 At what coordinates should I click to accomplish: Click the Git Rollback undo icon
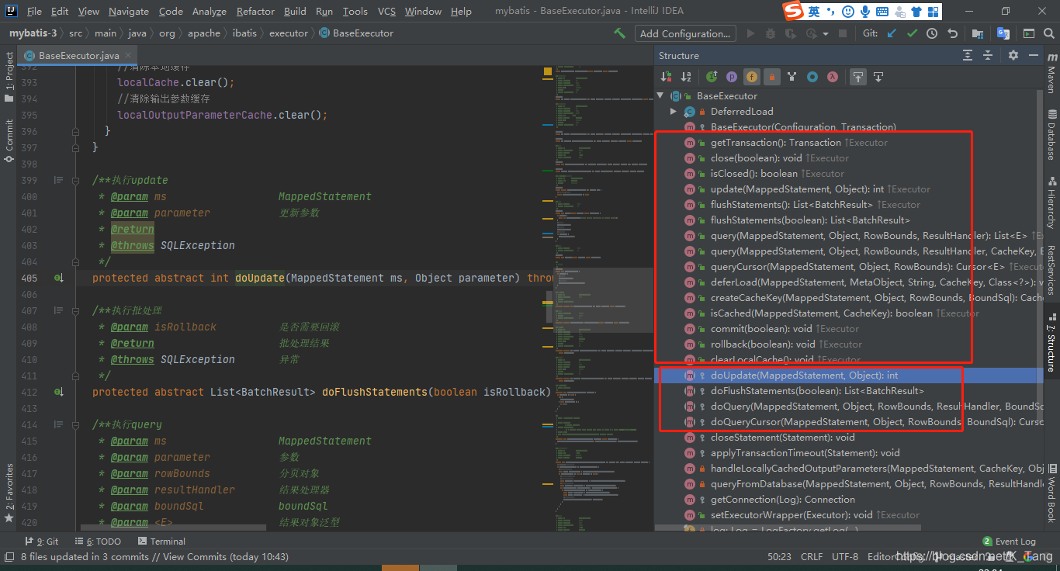click(x=952, y=33)
